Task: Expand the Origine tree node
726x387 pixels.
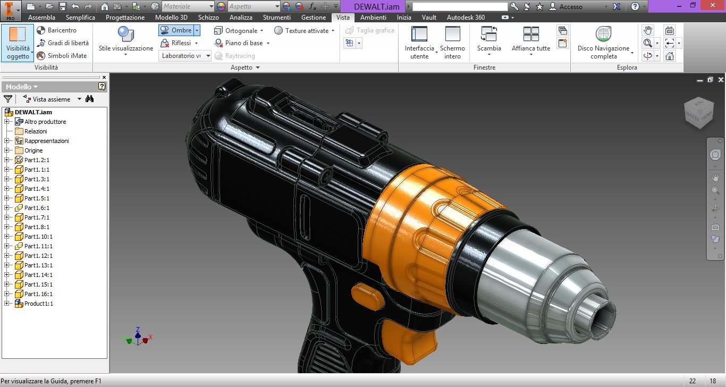Action: coord(7,150)
